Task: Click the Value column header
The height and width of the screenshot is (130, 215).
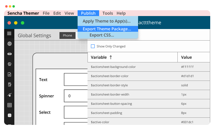Action: [194, 57]
